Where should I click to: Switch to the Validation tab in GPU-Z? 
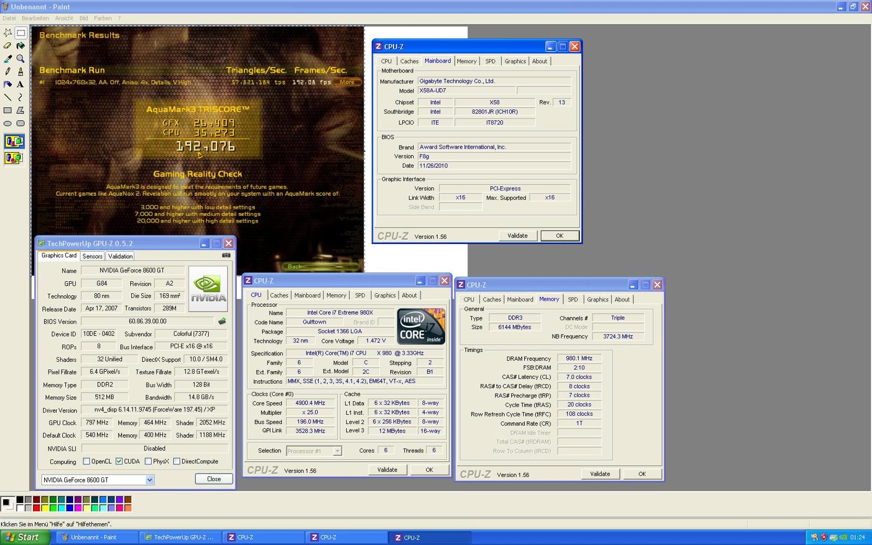(120, 256)
